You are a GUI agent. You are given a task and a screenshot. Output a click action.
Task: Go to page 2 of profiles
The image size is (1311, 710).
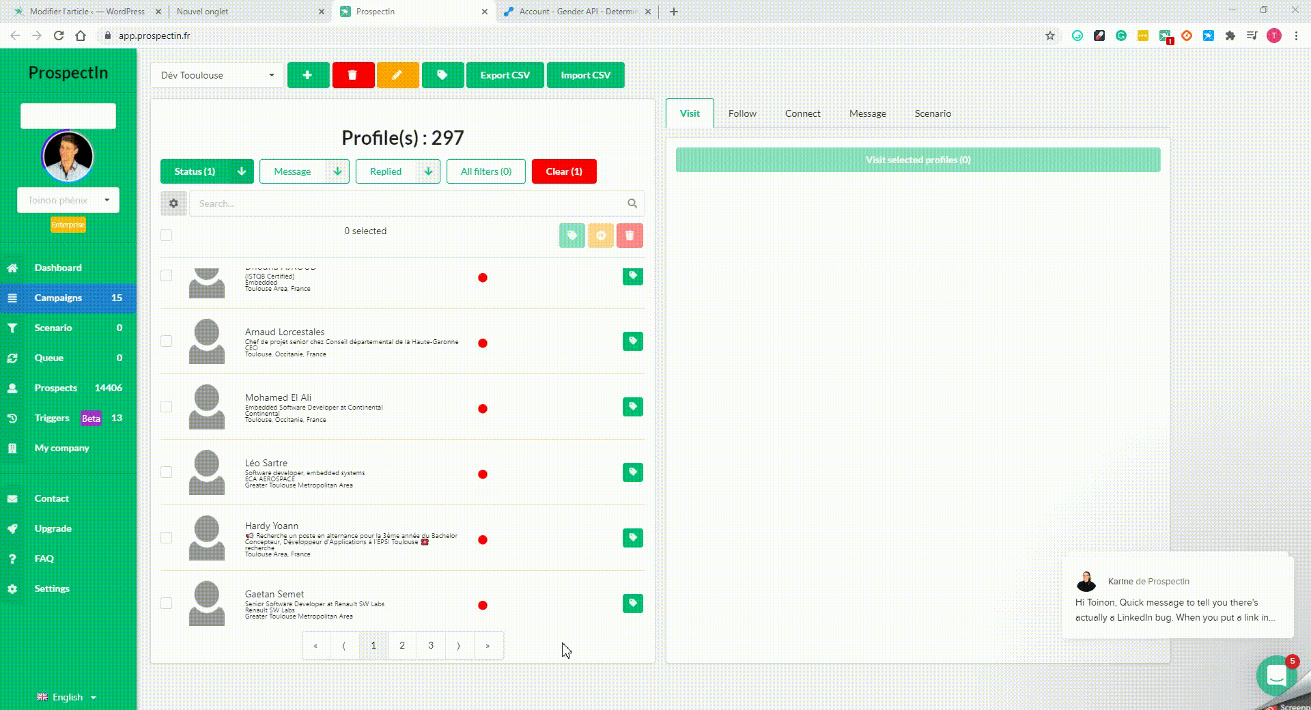pos(402,645)
